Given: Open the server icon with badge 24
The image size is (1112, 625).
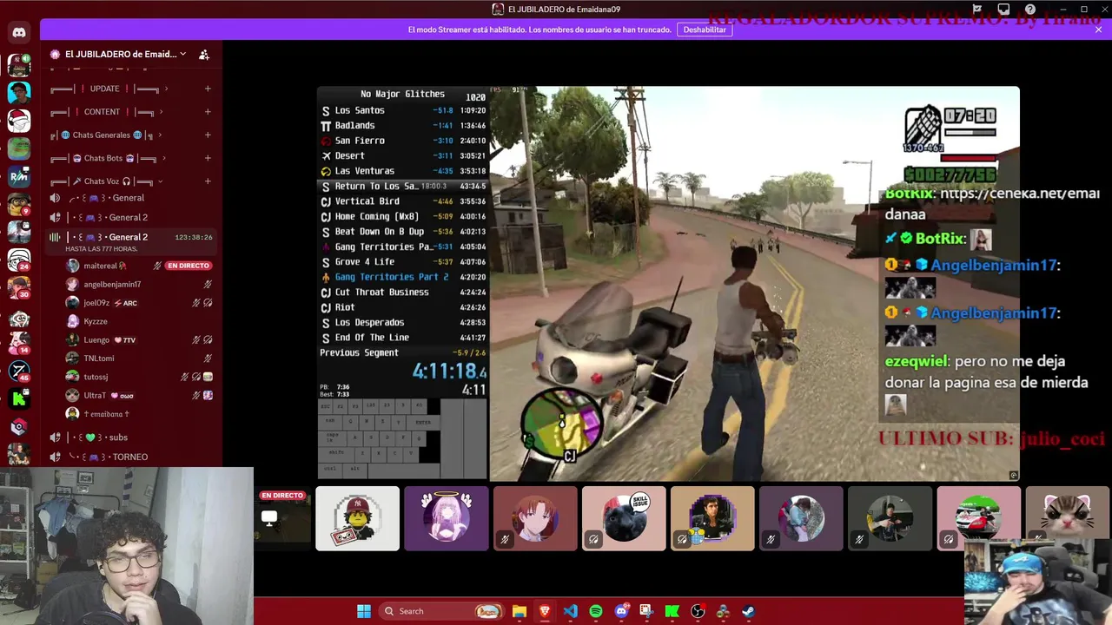Looking at the screenshot, I should [x=19, y=260].
